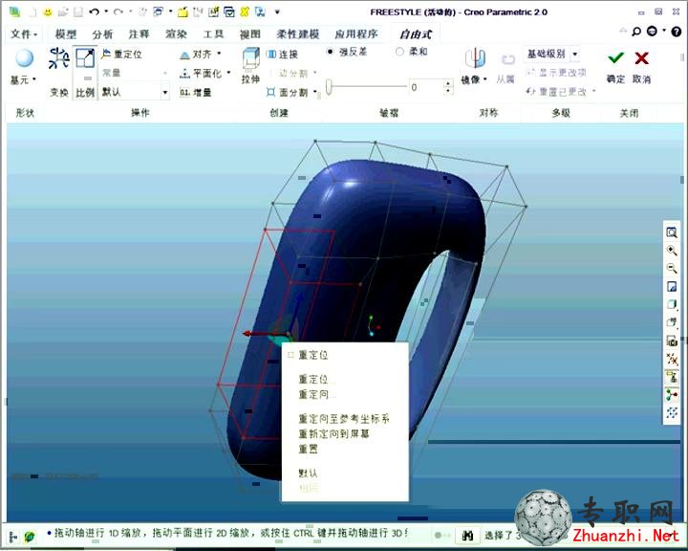The image size is (688, 551).
Task: Switch to the 分析 ribbon tab
Action: (102, 33)
